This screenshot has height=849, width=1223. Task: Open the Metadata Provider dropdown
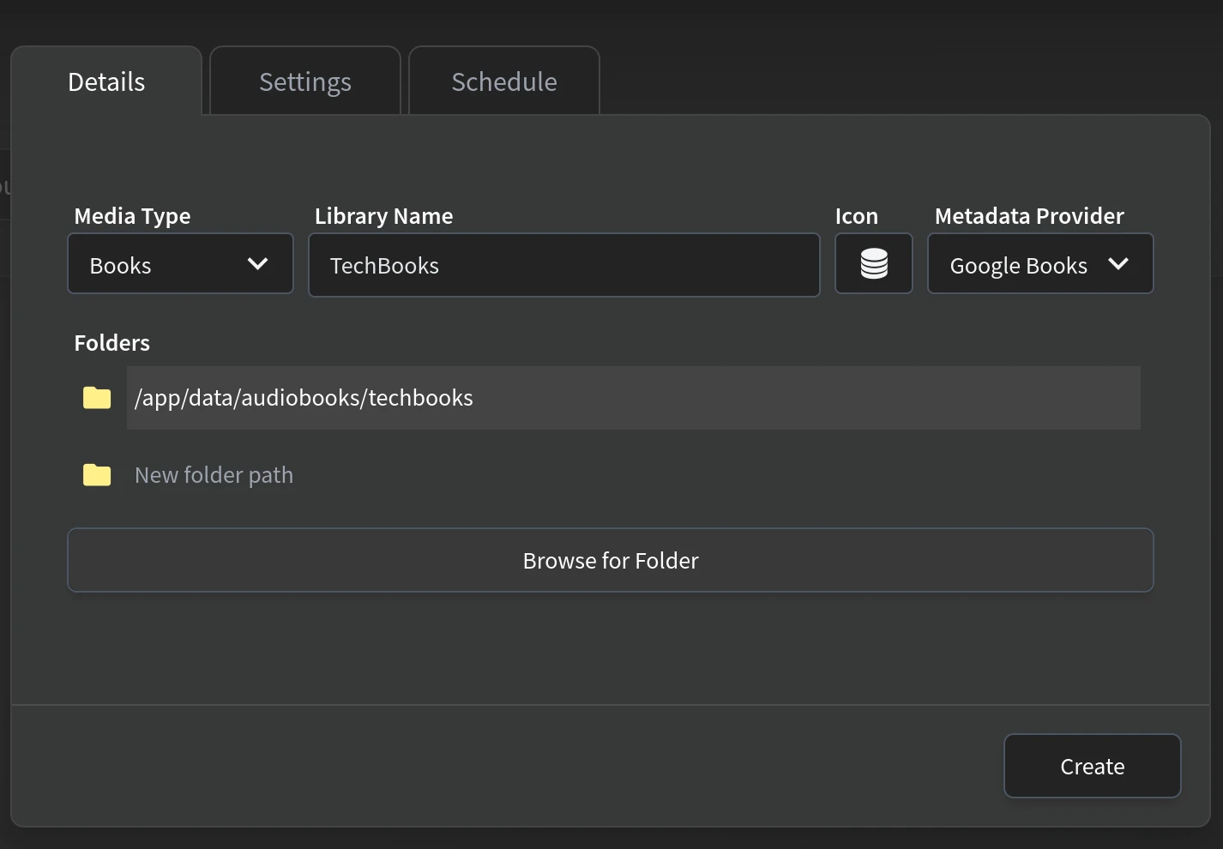[1039, 264]
